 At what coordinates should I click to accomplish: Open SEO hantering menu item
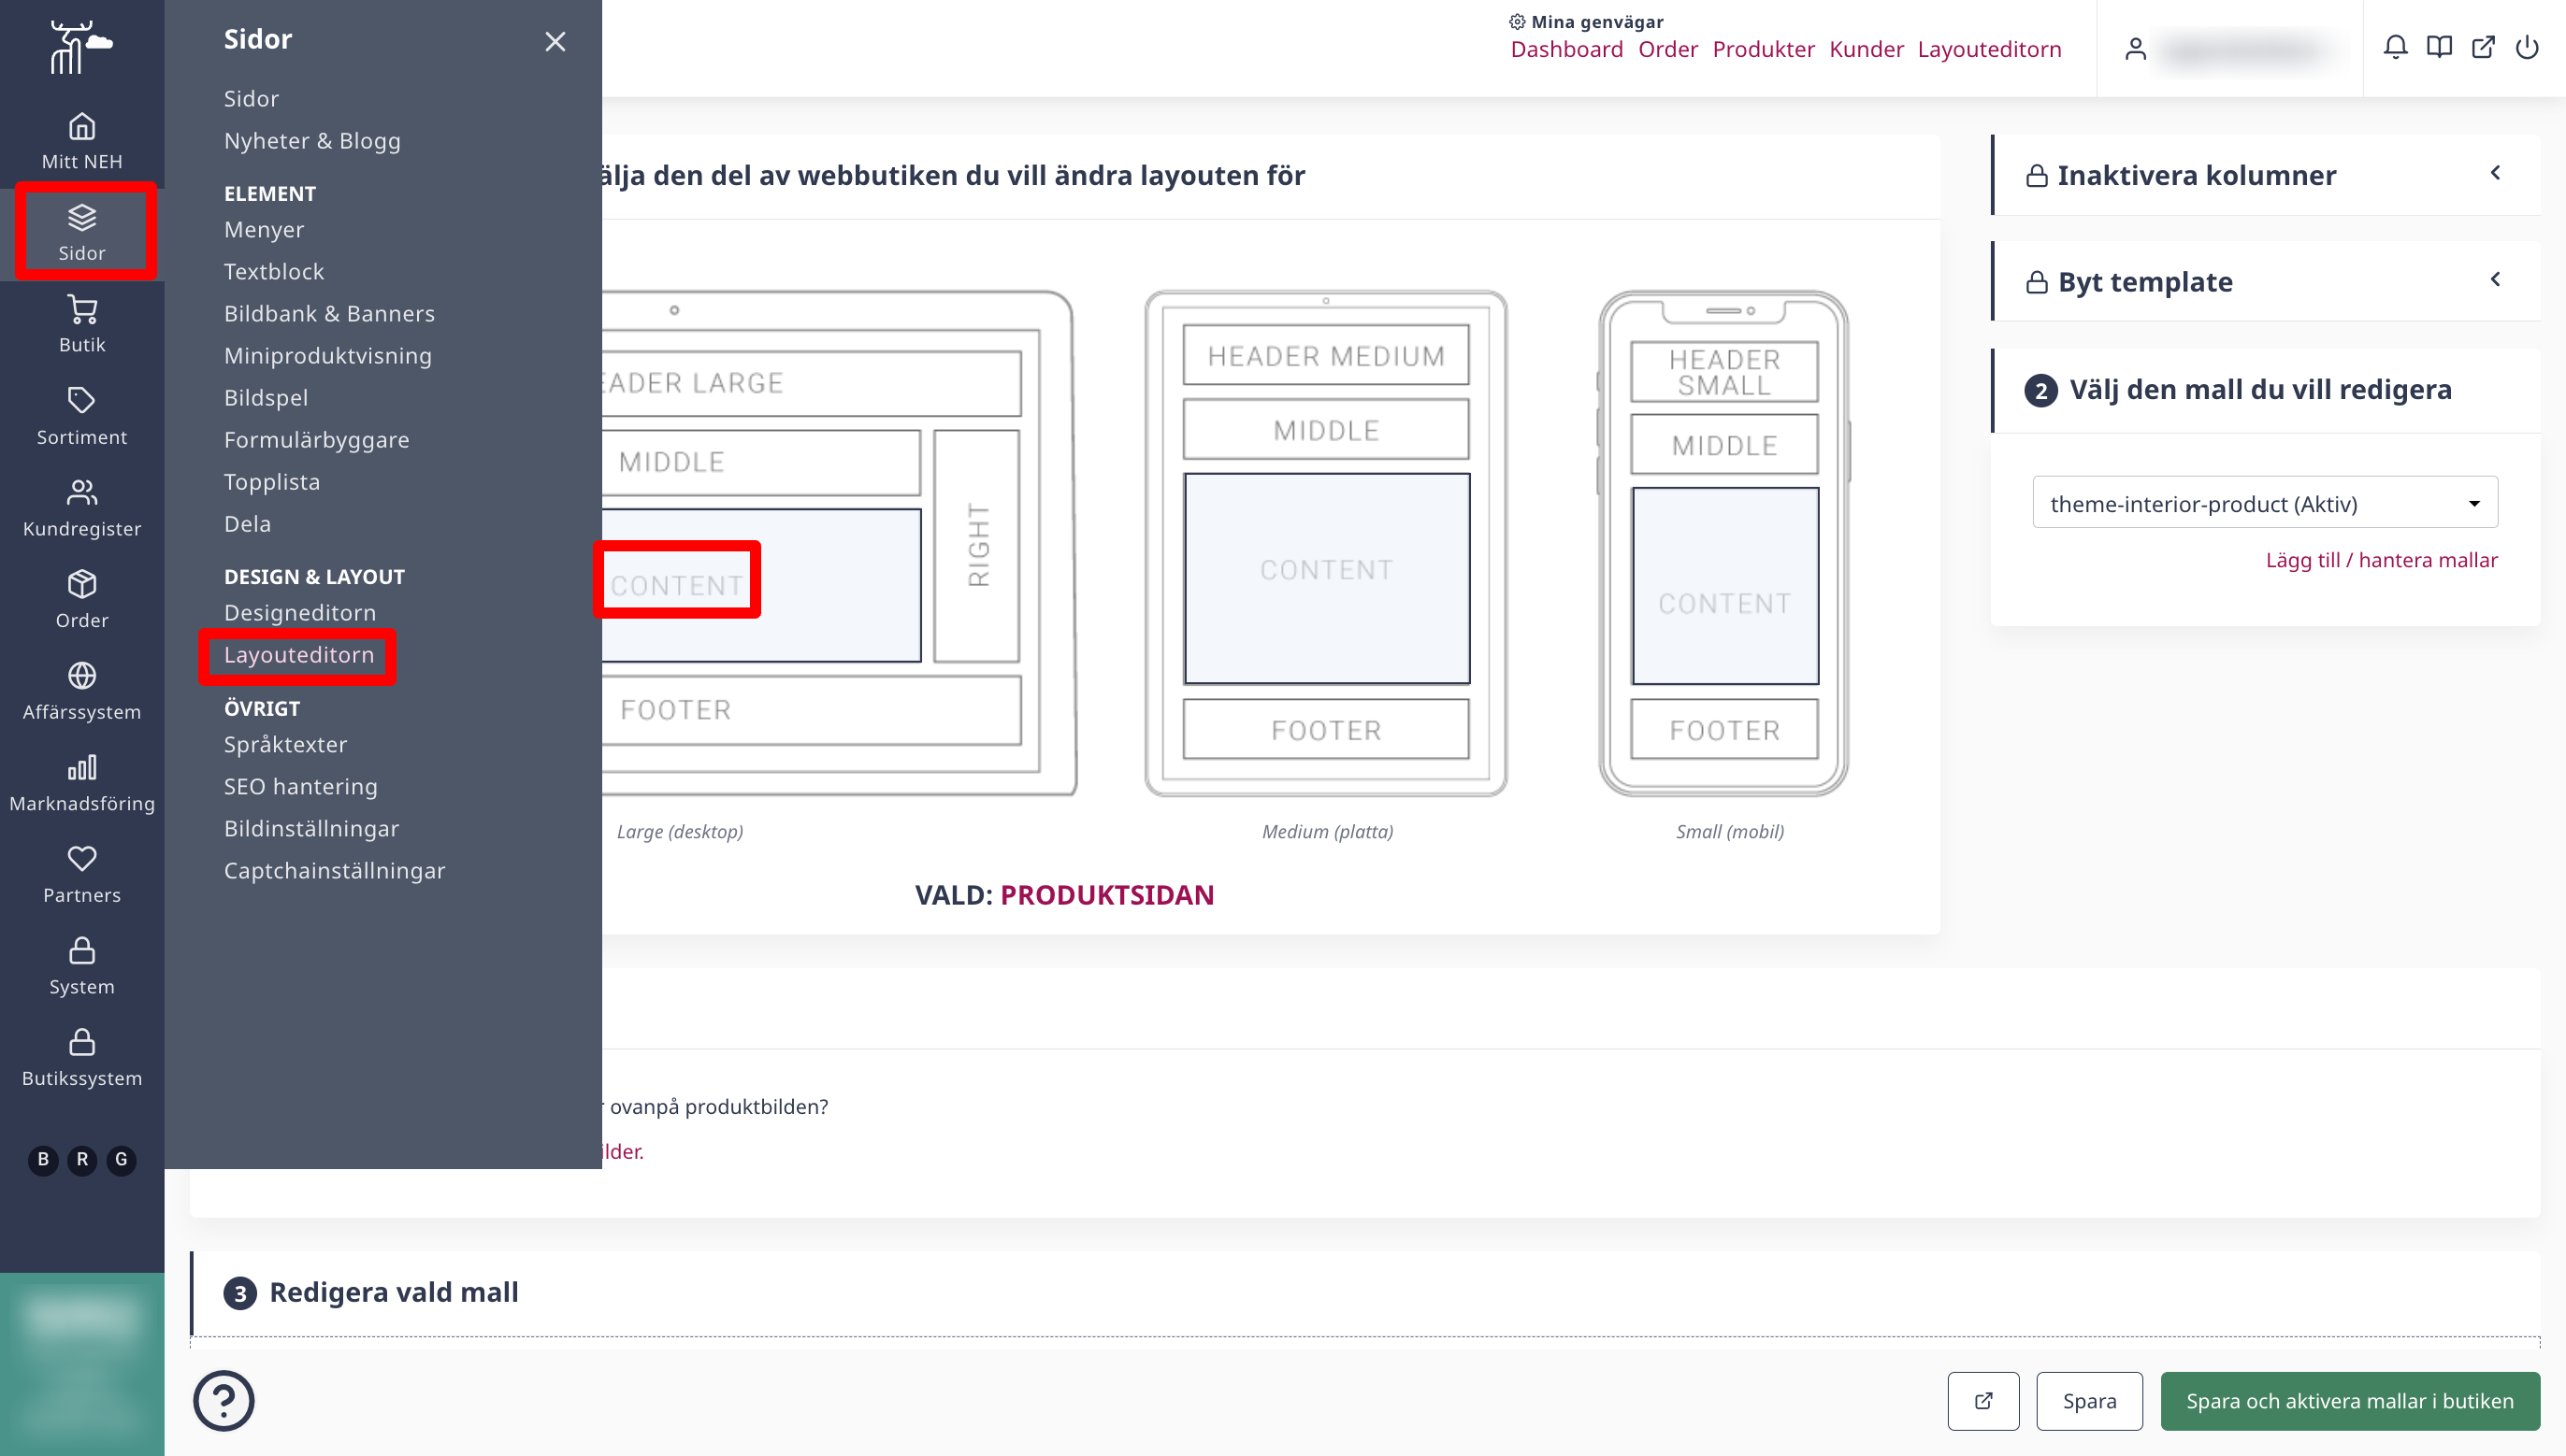pyautogui.click(x=301, y=786)
